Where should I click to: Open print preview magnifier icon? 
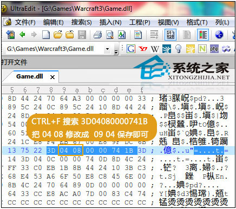pyautogui.click(x=110, y=35)
